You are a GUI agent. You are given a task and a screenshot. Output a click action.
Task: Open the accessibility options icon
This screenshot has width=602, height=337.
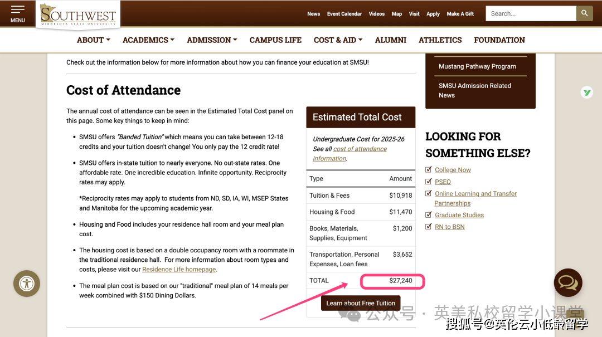[x=27, y=283]
